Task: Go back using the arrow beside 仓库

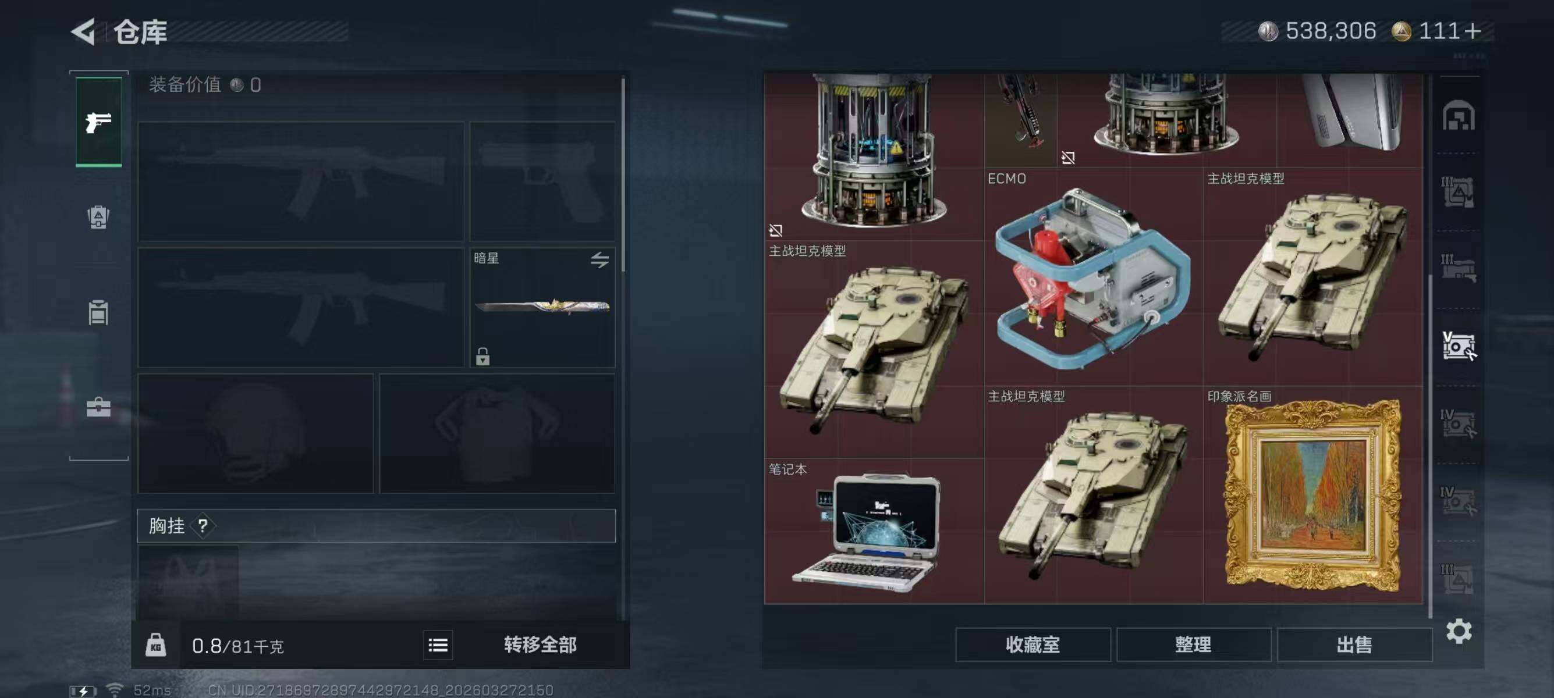Action: (x=83, y=31)
